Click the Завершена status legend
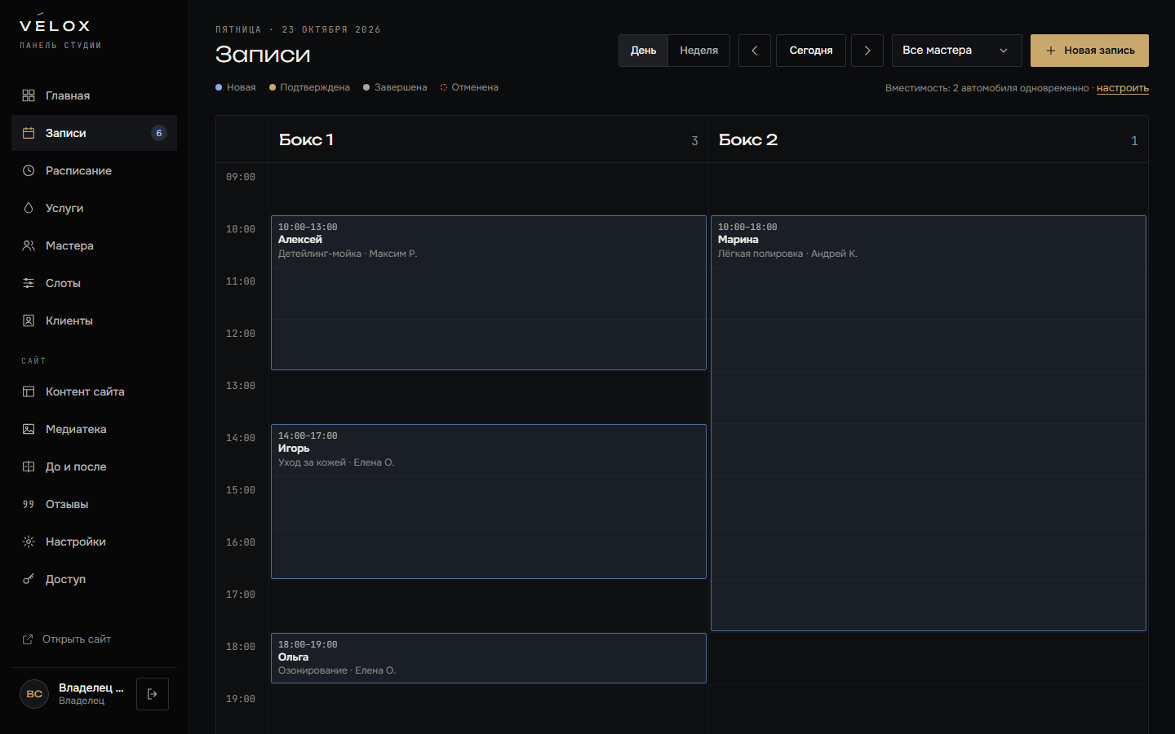1175x734 pixels. (395, 87)
